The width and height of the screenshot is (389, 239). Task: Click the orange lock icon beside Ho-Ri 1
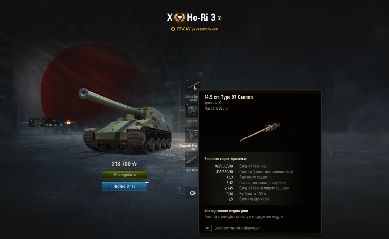68,122
